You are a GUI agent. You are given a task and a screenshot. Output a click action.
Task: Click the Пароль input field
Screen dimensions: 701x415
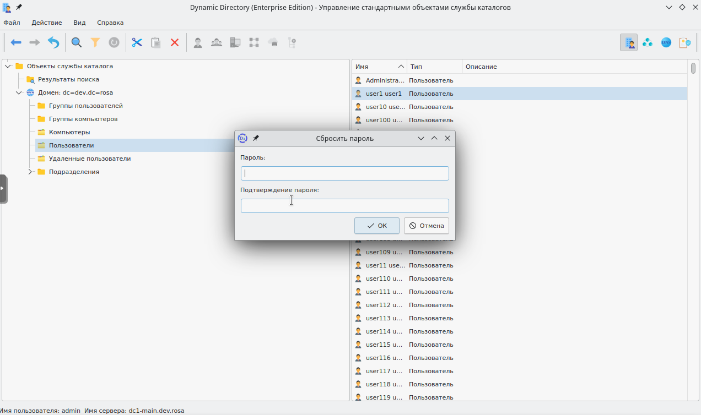point(345,173)
